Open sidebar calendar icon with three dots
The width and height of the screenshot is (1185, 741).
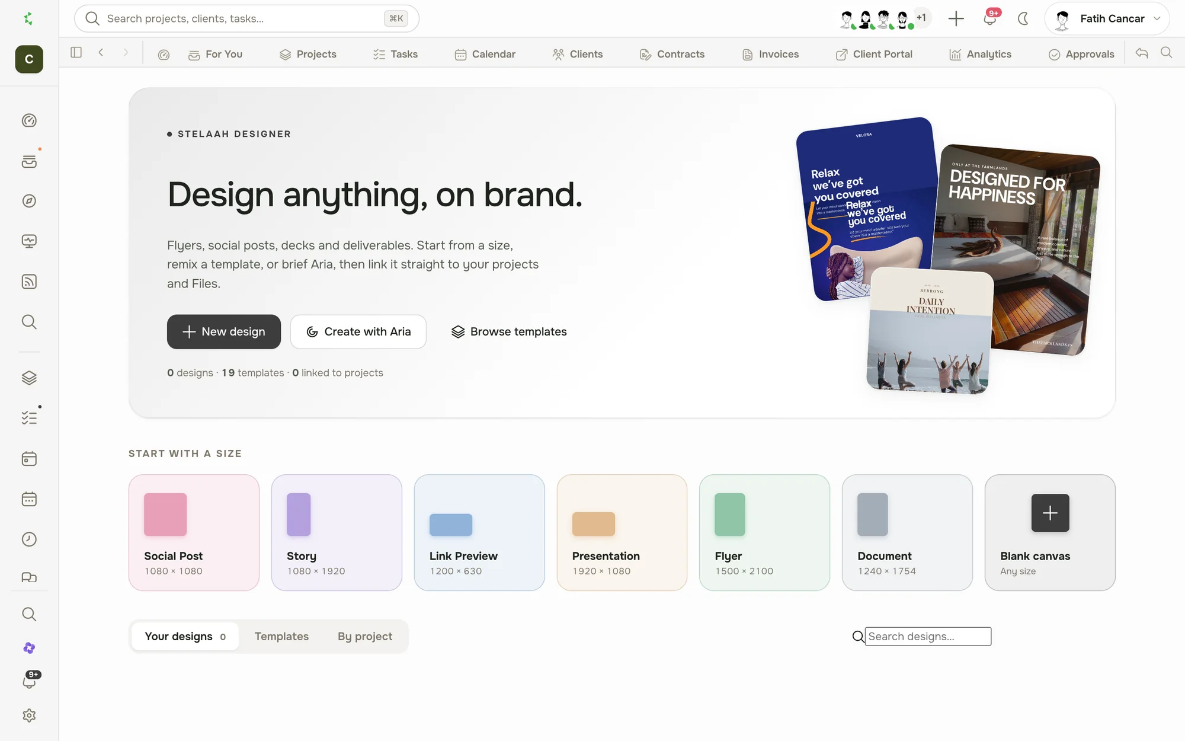(x=29, y=499)
